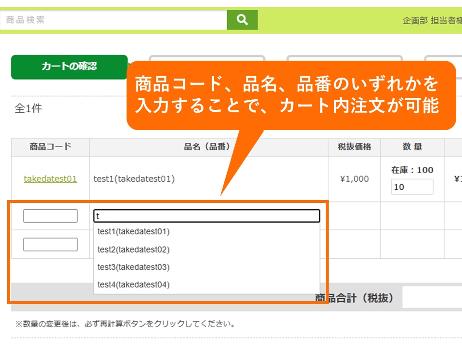Click the 商品コード column header
This screenshot has width=462, height=347.
pos(50,147)
